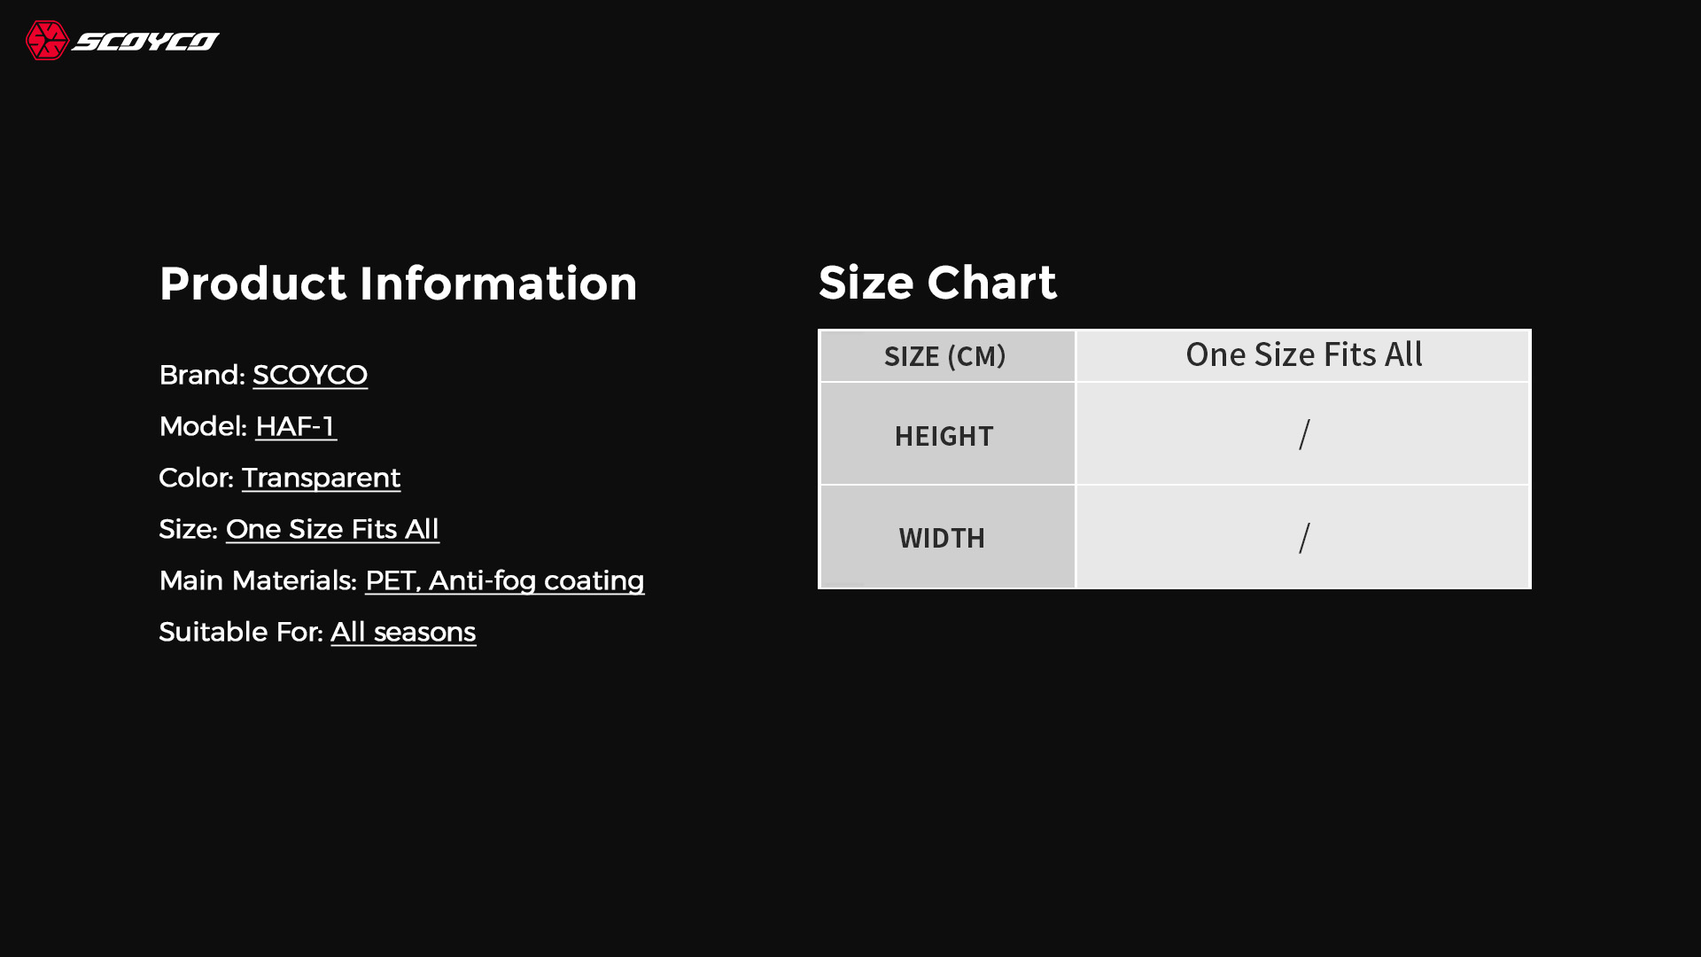Click the Brand: label text

pyautogui.click(x=202, y=375)
